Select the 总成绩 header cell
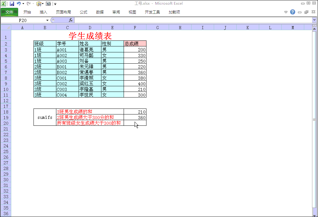The width and height of the screenshot is (318, 217). coord(135,44)
